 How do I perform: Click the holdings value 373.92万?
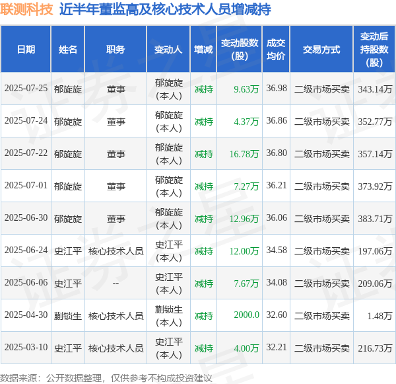[375, 186]
